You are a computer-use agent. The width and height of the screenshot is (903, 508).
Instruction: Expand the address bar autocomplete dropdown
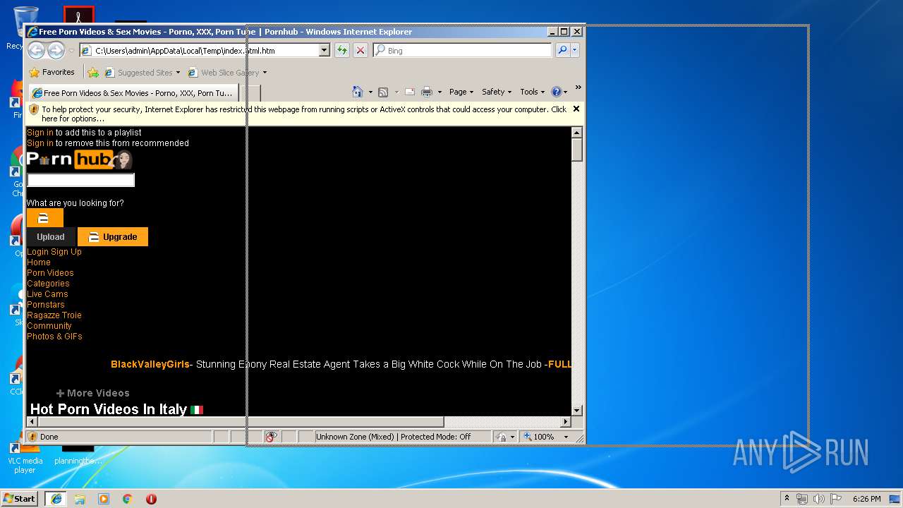[325, 51]
